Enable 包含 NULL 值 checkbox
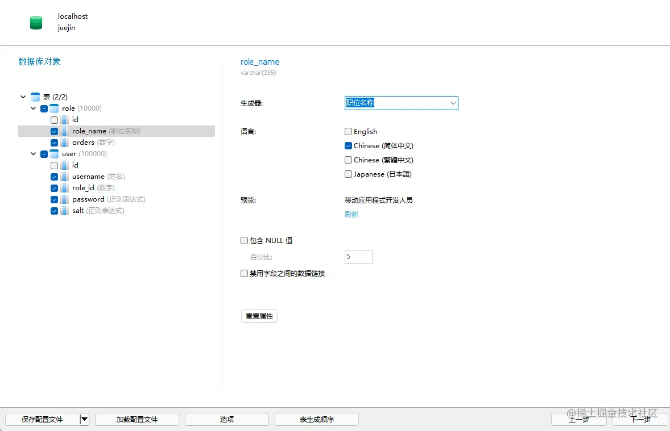 coord(245,240)
